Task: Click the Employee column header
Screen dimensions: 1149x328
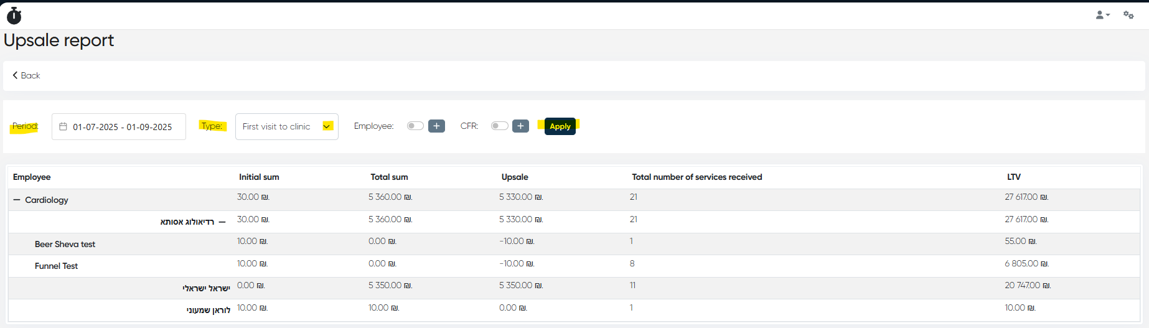Action: coord(32,177)
